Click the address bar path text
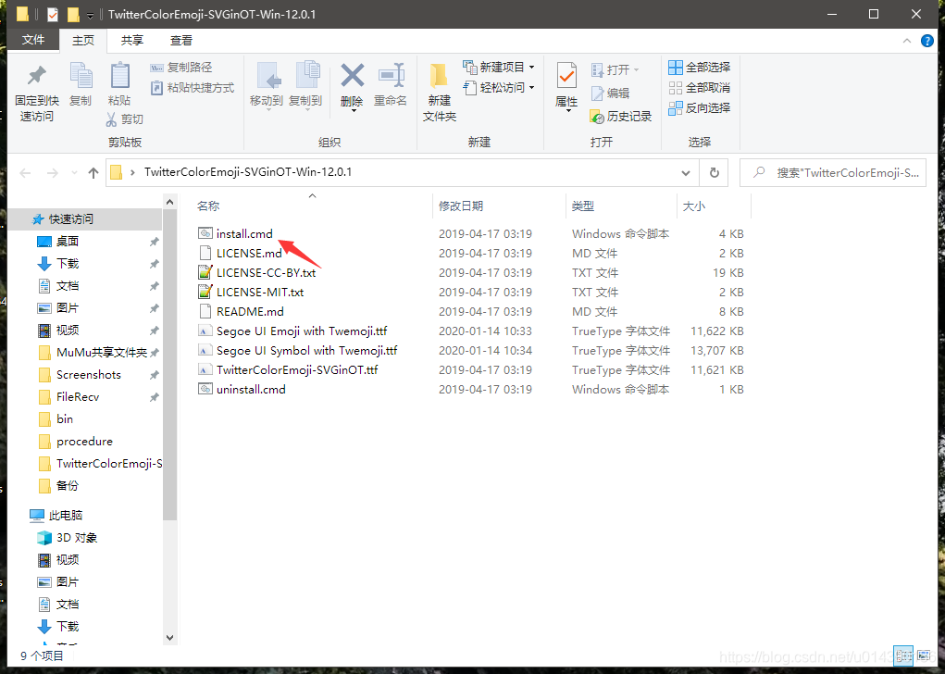 pyautogui.click(x=248, y=172)
